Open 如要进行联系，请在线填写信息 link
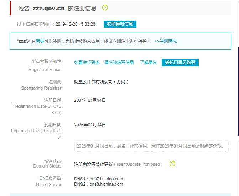239x196 pixels. pos(104,62)
